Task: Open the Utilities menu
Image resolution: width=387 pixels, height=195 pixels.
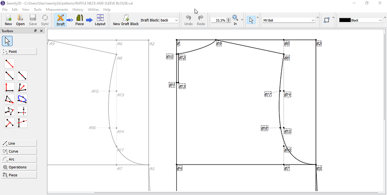Action: click(x=93, y=9)
